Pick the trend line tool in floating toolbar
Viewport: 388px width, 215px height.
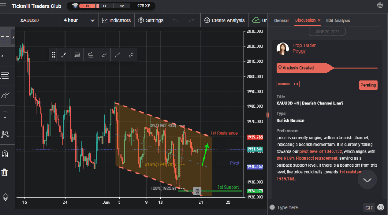[x=64, y=55]
